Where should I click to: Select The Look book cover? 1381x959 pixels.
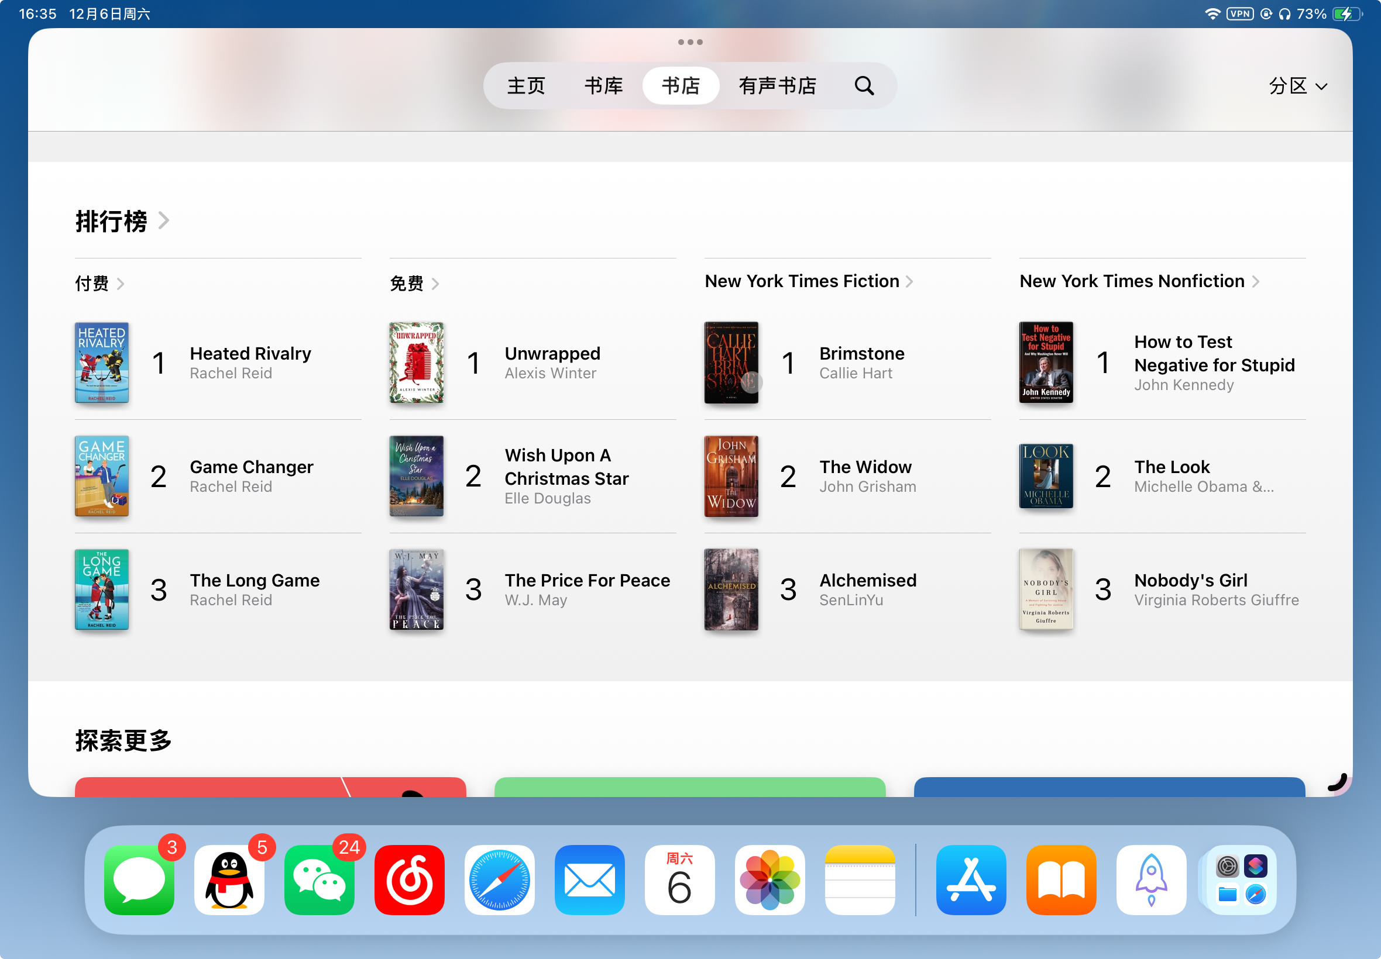(1046, 476)
